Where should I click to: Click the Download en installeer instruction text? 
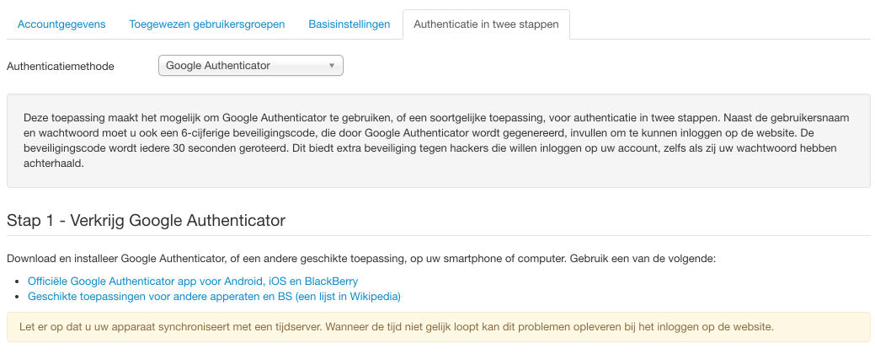[253, 258]
